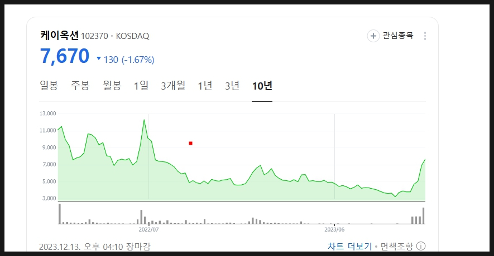The width and height of the screenshot is (494, 256).
Task: Switch to the 월봉 chart tab
Action: tap(112, 86)
